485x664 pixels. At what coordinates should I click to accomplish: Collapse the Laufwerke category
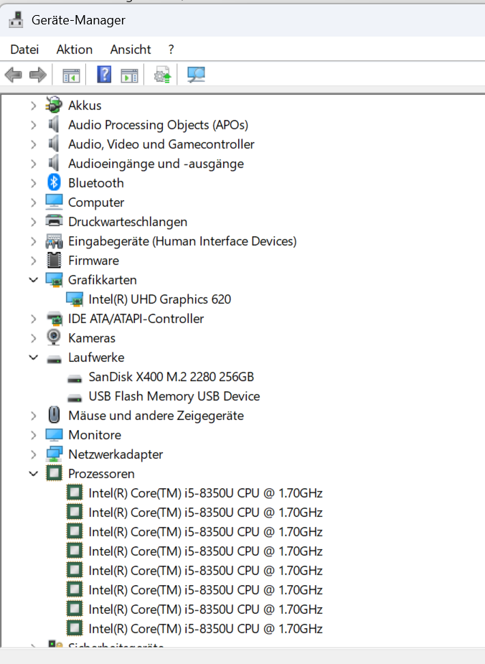(x=34, y=357)
